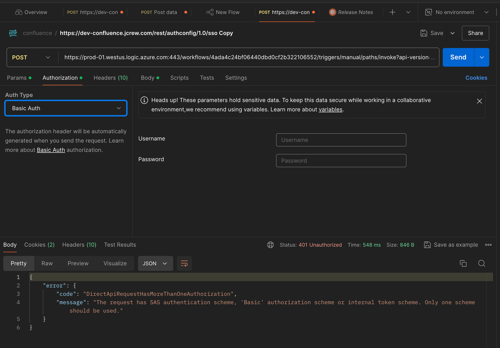Click the globe network icon near Status

pos(270,245)
